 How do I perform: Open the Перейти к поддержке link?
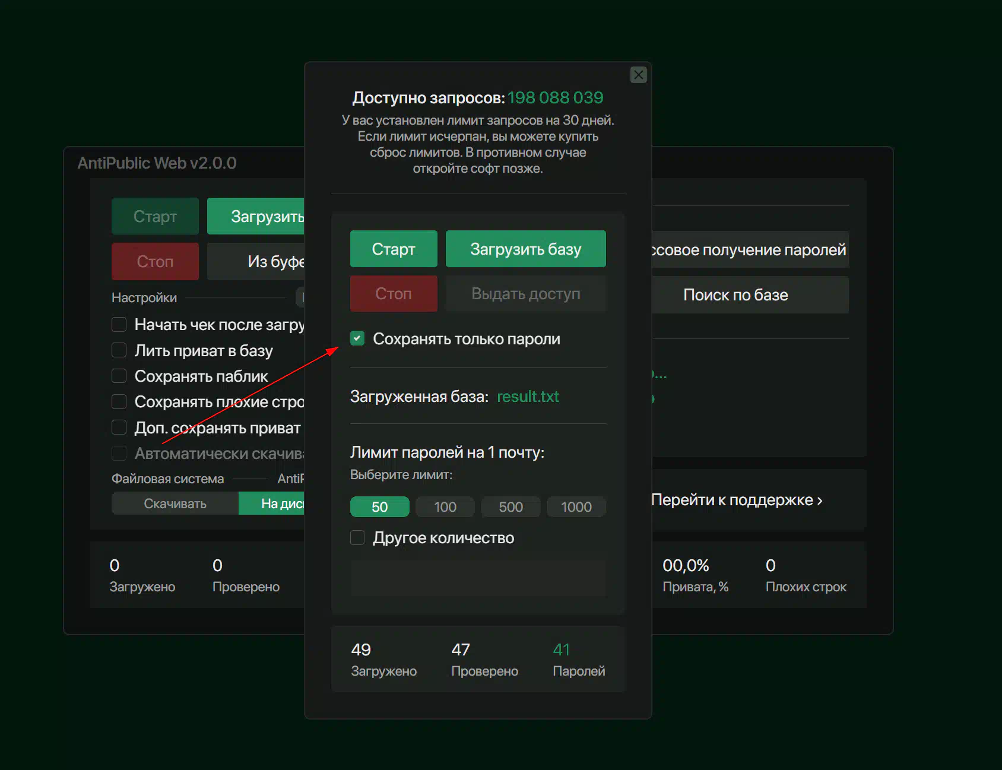737,500
